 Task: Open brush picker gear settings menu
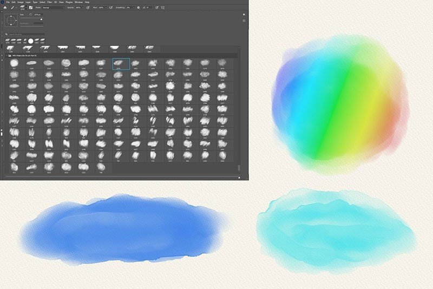pos(244,15)
